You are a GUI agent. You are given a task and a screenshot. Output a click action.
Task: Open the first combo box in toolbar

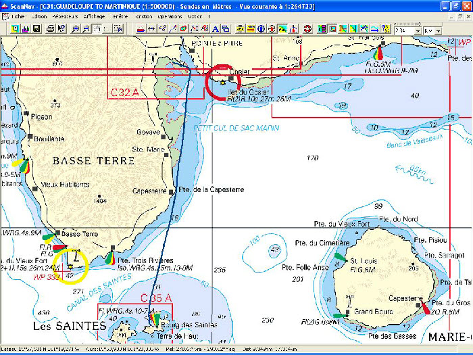click(407, 30)
